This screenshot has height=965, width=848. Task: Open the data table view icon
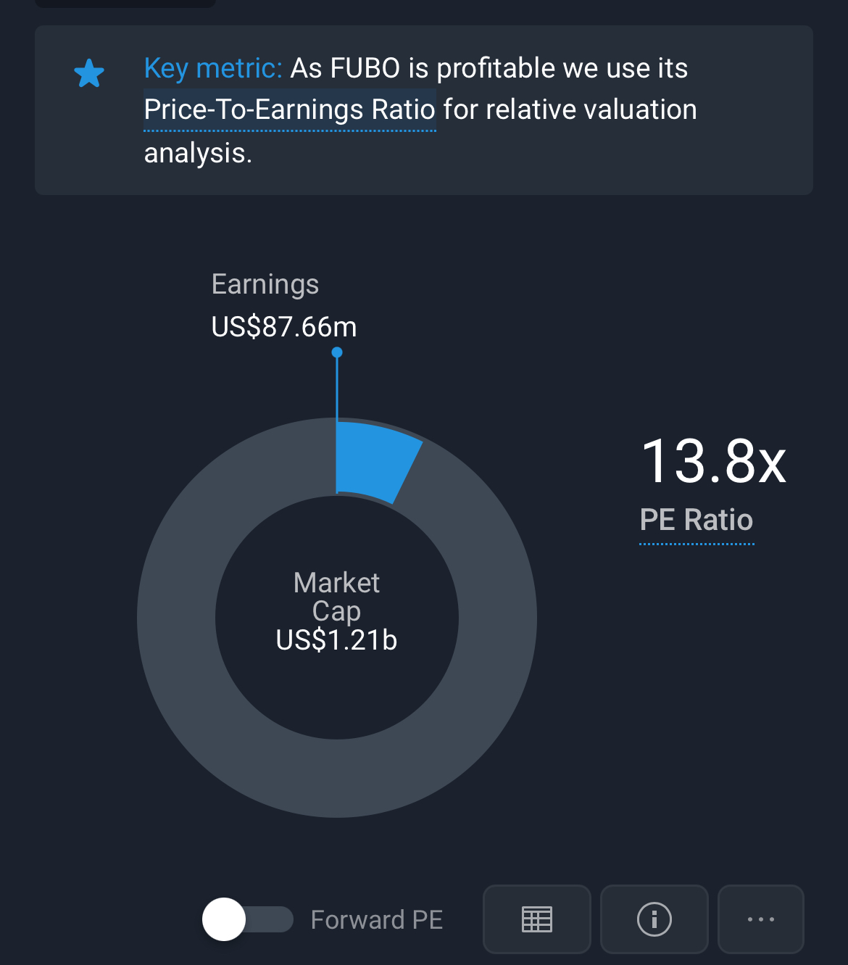tap(537, 919)
